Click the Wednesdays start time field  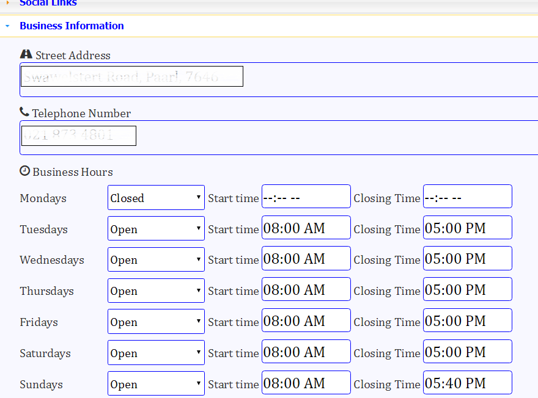pos(306,258)
